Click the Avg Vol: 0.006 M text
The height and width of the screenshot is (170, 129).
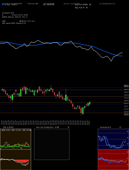pos(83,5)
